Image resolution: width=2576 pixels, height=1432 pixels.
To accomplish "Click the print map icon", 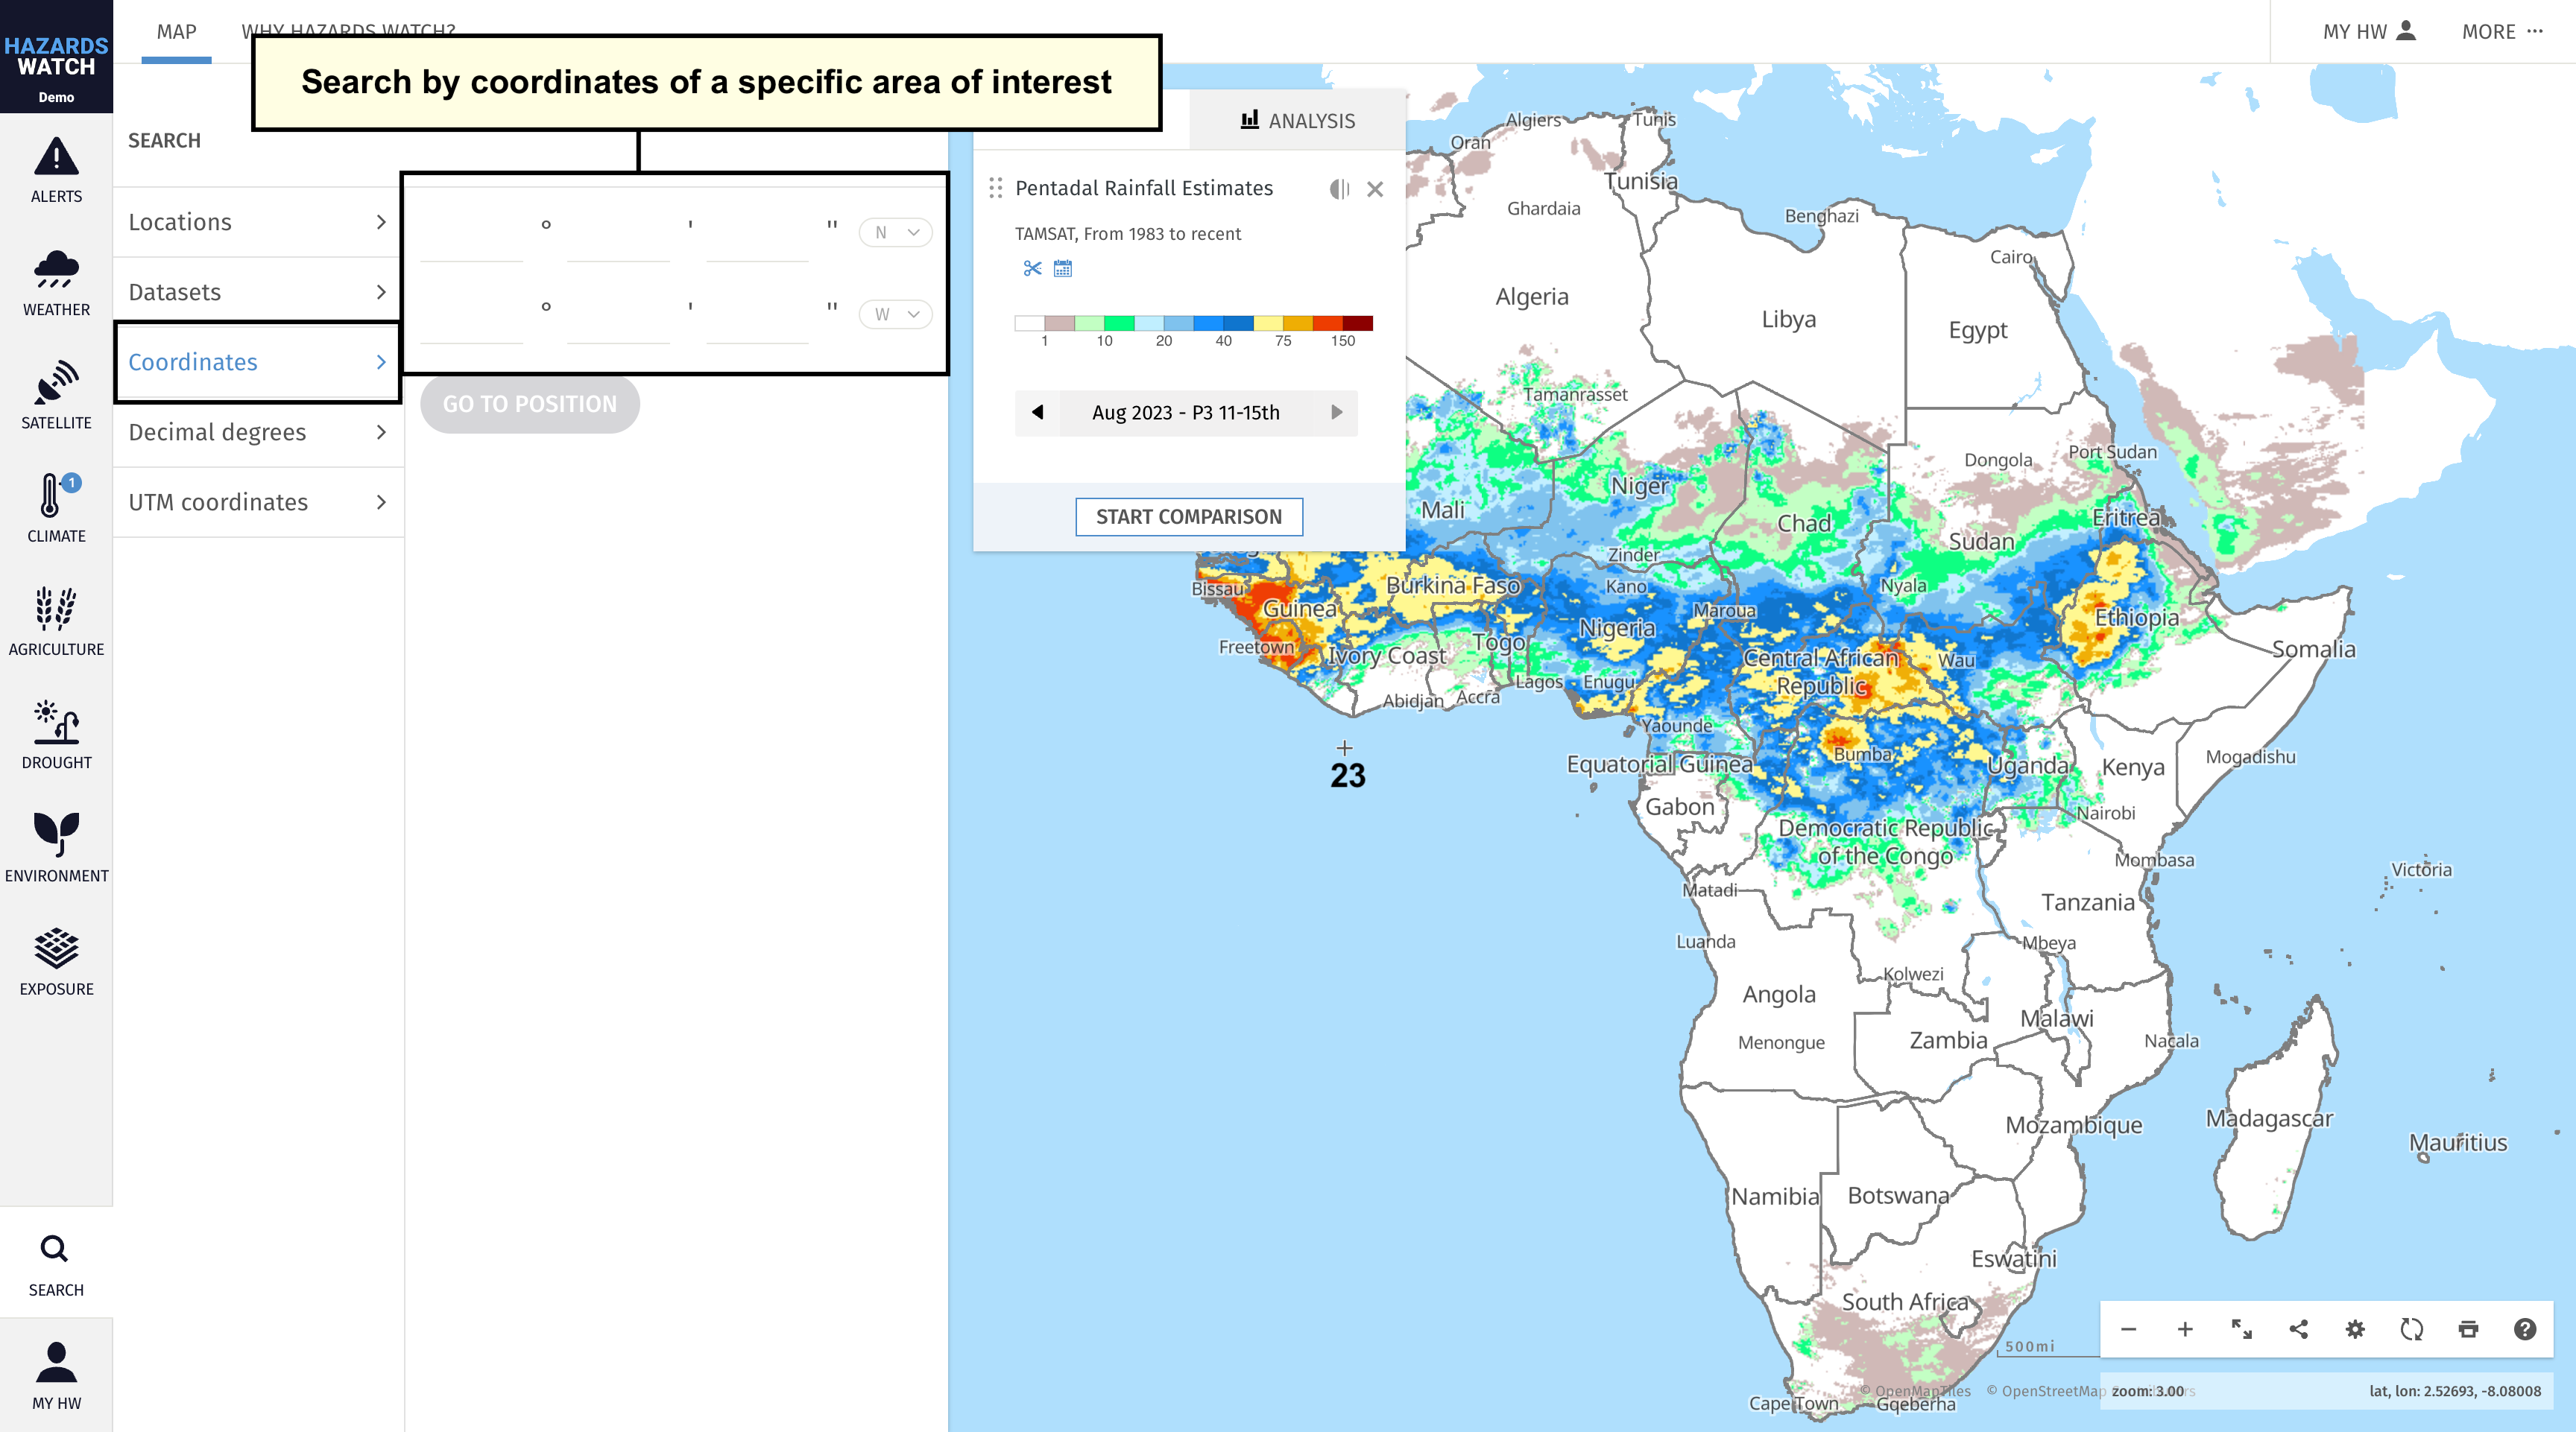I will (x=2468, y=1329).
